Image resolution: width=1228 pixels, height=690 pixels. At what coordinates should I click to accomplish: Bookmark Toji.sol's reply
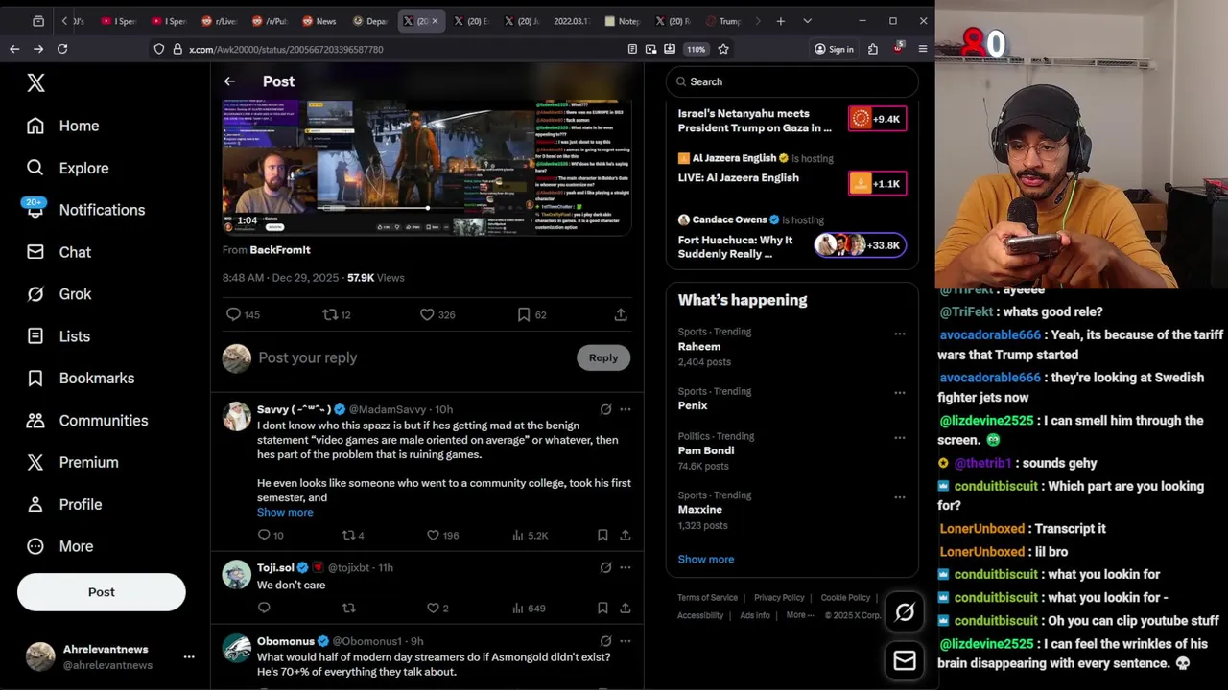602,608
